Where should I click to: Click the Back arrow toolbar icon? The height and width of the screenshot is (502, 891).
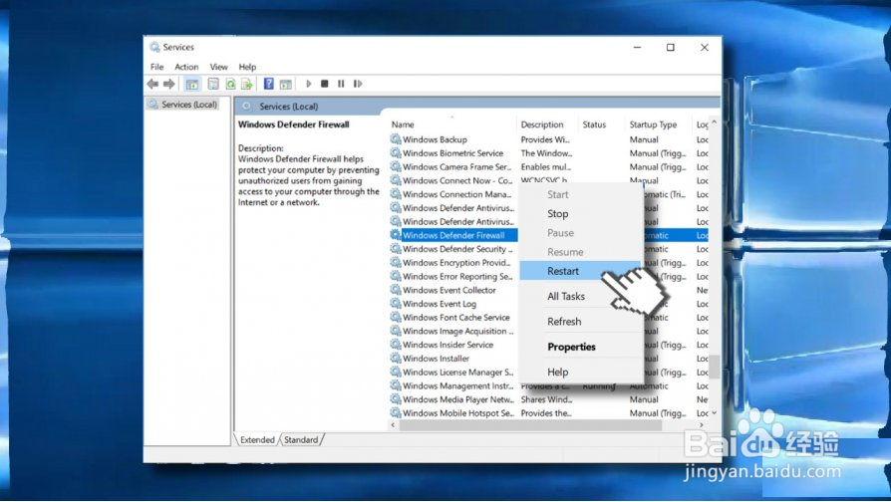click(152, 84)
